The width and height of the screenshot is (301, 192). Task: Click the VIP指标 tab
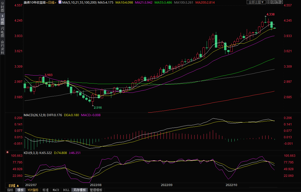click(33, 190)
